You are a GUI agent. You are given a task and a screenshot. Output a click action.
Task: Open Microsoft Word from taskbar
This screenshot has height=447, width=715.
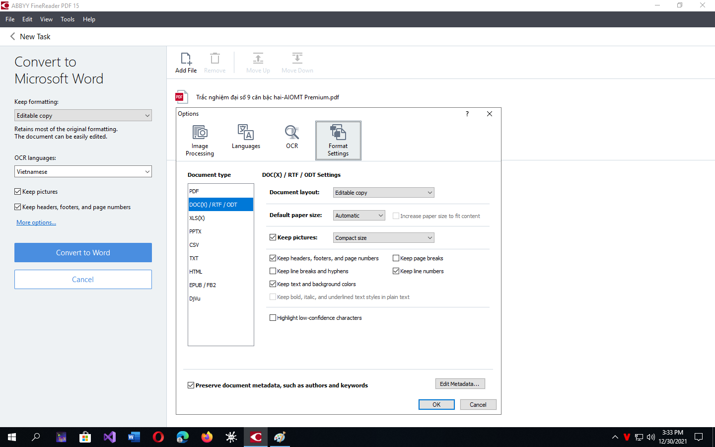[x=134, y=437]
